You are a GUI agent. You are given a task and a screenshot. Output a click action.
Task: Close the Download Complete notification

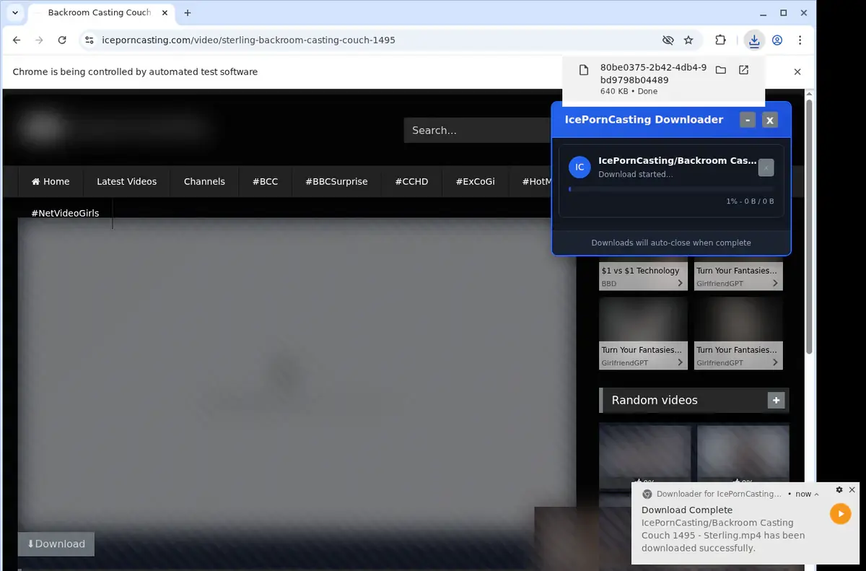click(852, 489)
